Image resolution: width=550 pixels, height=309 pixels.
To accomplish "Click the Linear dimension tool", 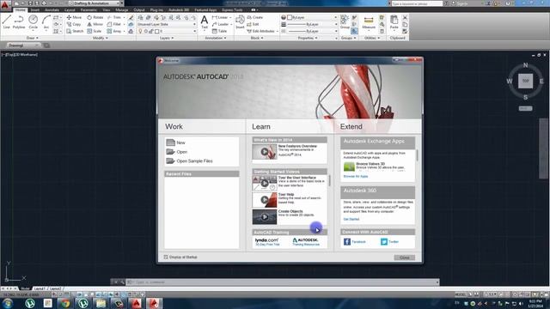I will 220,17.
